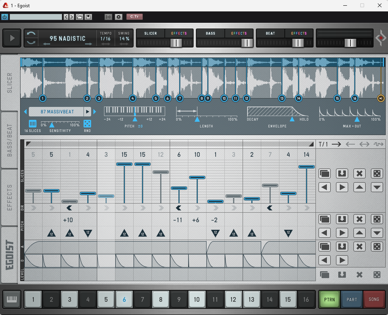Click the MAX OUT slider handle
This screenshot has width=388, height=315.
pos(357,119)
